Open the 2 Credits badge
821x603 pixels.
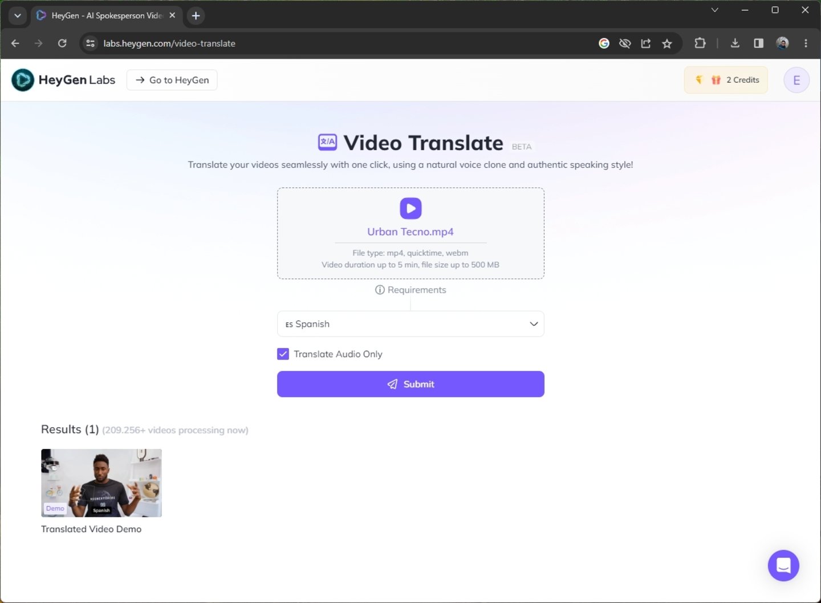(x=726, y=80)
